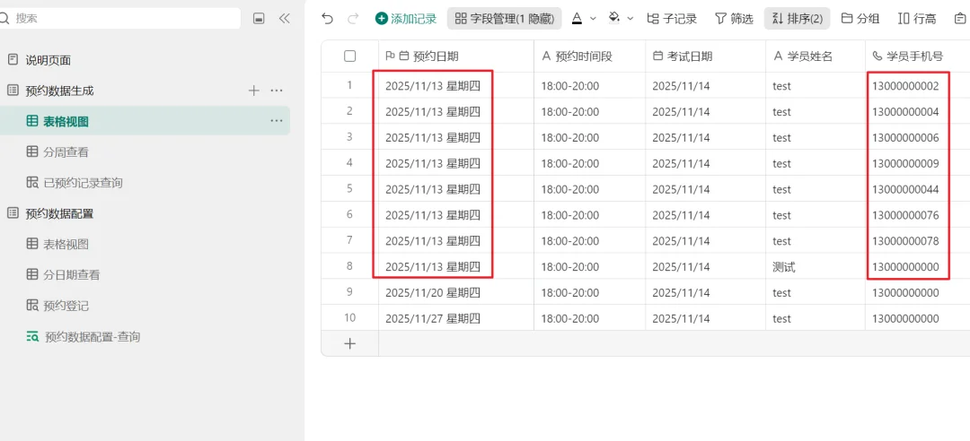Add new row with bottom plus icon
This screenshot has height=441, width=970.
pos(350,343)
